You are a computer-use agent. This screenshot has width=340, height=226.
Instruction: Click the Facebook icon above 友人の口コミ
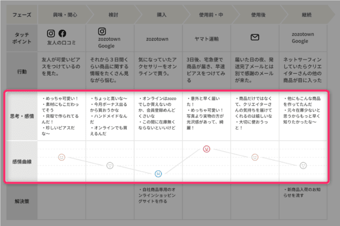(63, 34)
